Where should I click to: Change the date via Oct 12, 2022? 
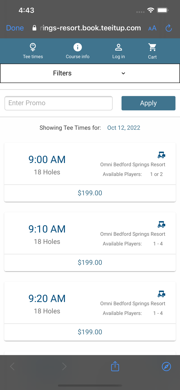coord(124,128)
